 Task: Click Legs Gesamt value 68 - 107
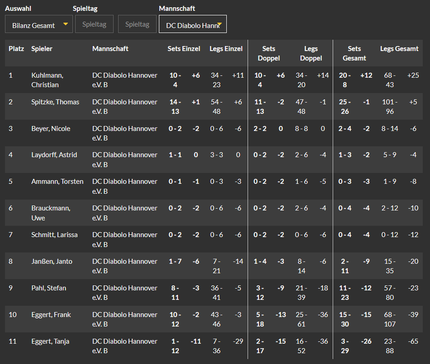[x=390, y=319]
